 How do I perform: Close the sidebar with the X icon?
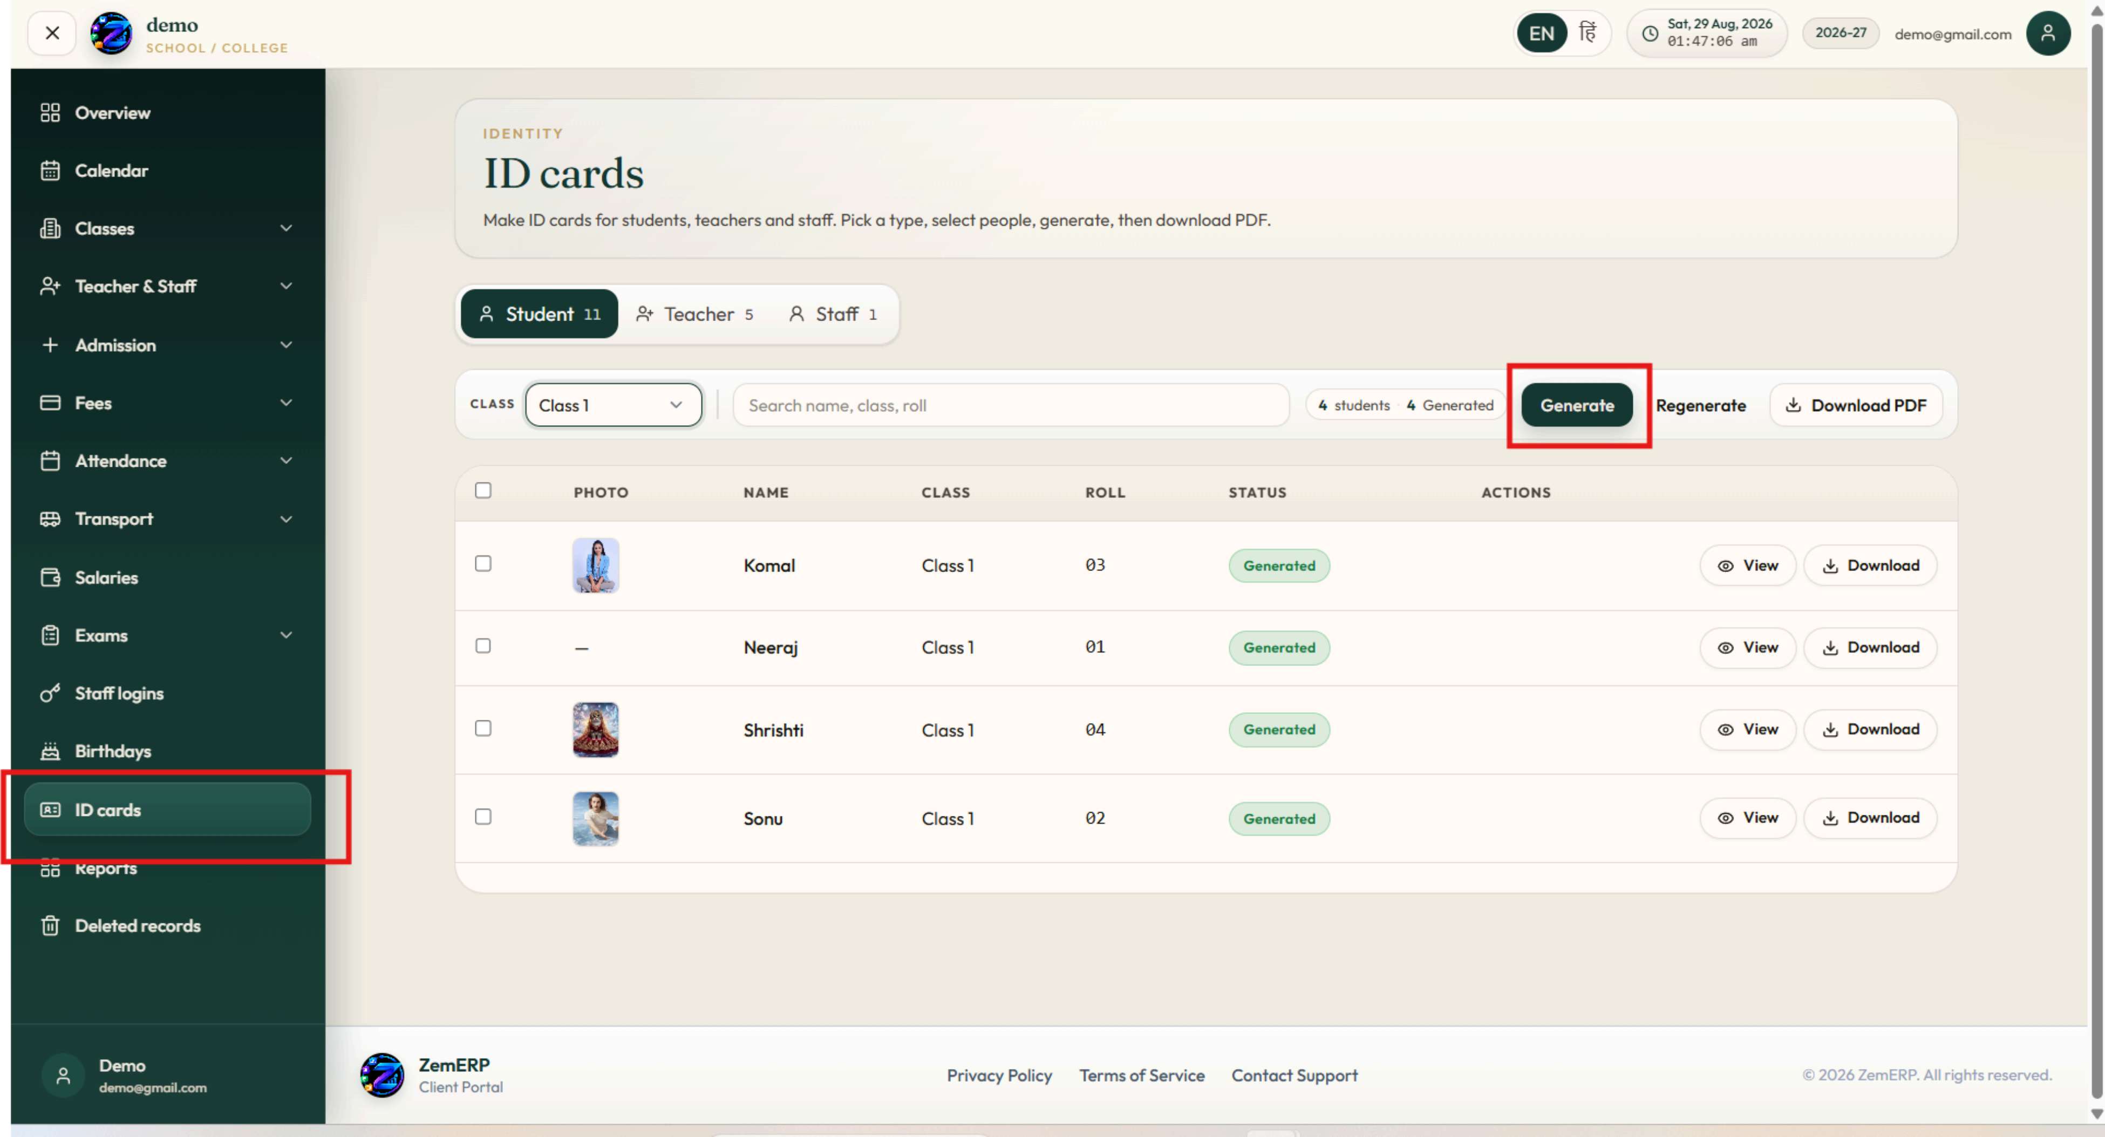click(52, 33)
